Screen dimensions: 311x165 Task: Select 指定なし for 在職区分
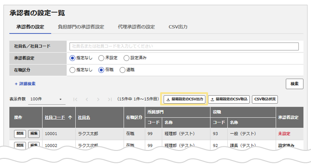pyautogui.click(x=73, y=70)
